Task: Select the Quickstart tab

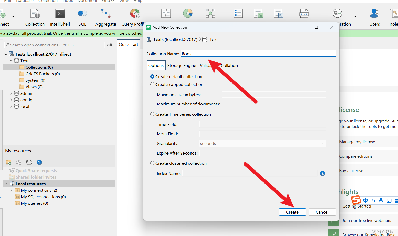Action: (x=129, y=44)
